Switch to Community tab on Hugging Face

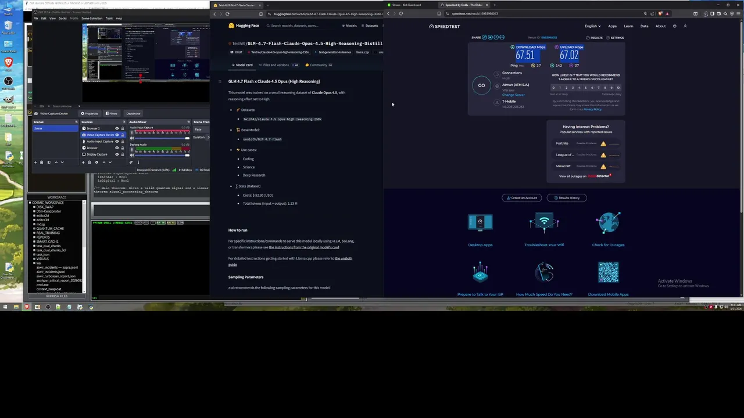pos(319,65)
